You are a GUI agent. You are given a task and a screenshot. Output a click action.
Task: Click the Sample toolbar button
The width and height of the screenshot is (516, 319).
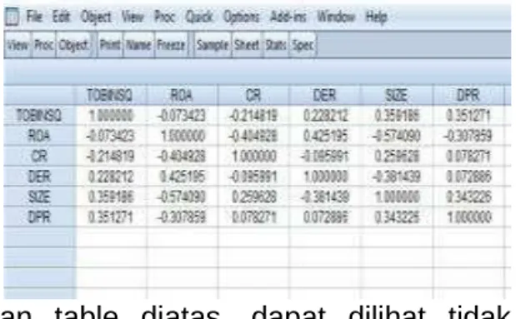point(213,45)
